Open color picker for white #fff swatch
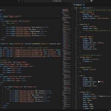The height and width of the screenshot is (111, 111). pyautogui.click(x=99, y=82)
